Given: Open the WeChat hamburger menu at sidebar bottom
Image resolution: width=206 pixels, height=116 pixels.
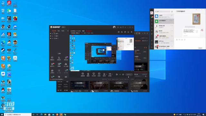Looking at the screenshot, I should 152,47.
